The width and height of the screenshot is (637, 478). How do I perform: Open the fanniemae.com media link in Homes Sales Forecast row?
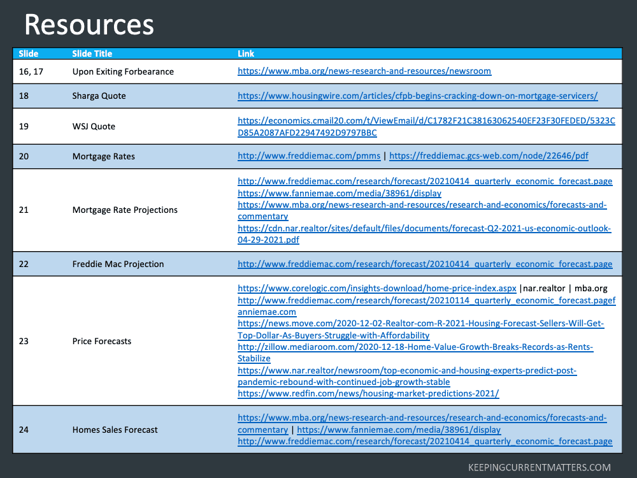pyautogui.click(x=399, y=430)
